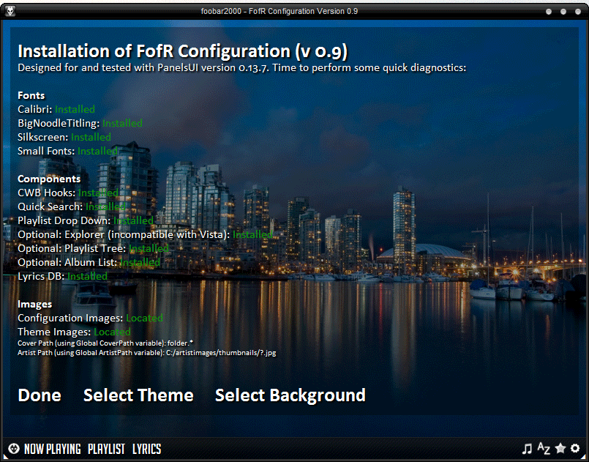Select the "BigNoodleTitling: Installed" row

[80, 123]
